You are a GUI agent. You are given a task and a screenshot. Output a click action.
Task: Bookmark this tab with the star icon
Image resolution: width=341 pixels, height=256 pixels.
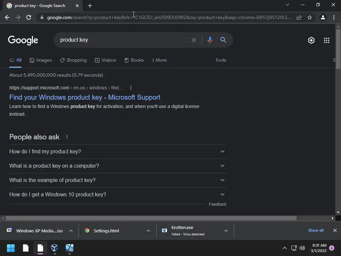(310, 17)
